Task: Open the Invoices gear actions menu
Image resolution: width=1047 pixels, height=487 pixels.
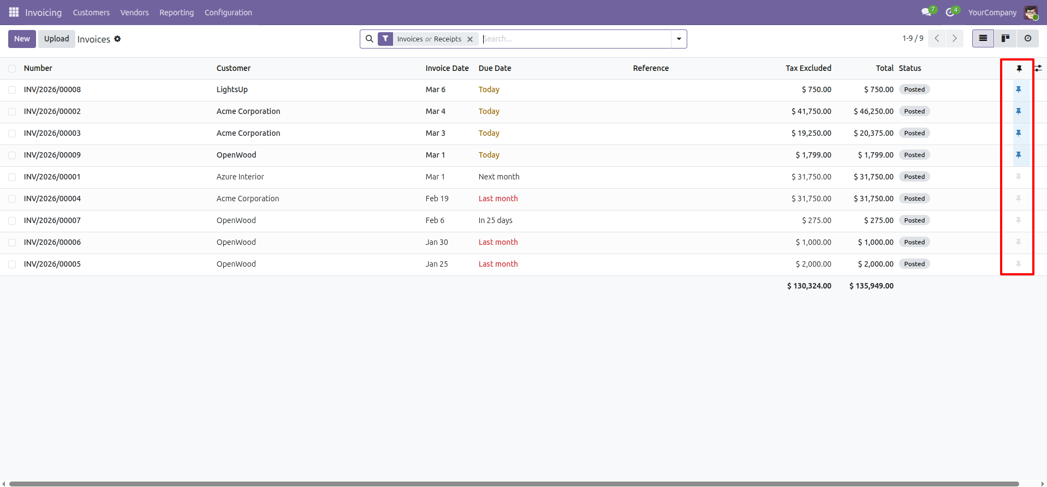Action: click(117, 39)
